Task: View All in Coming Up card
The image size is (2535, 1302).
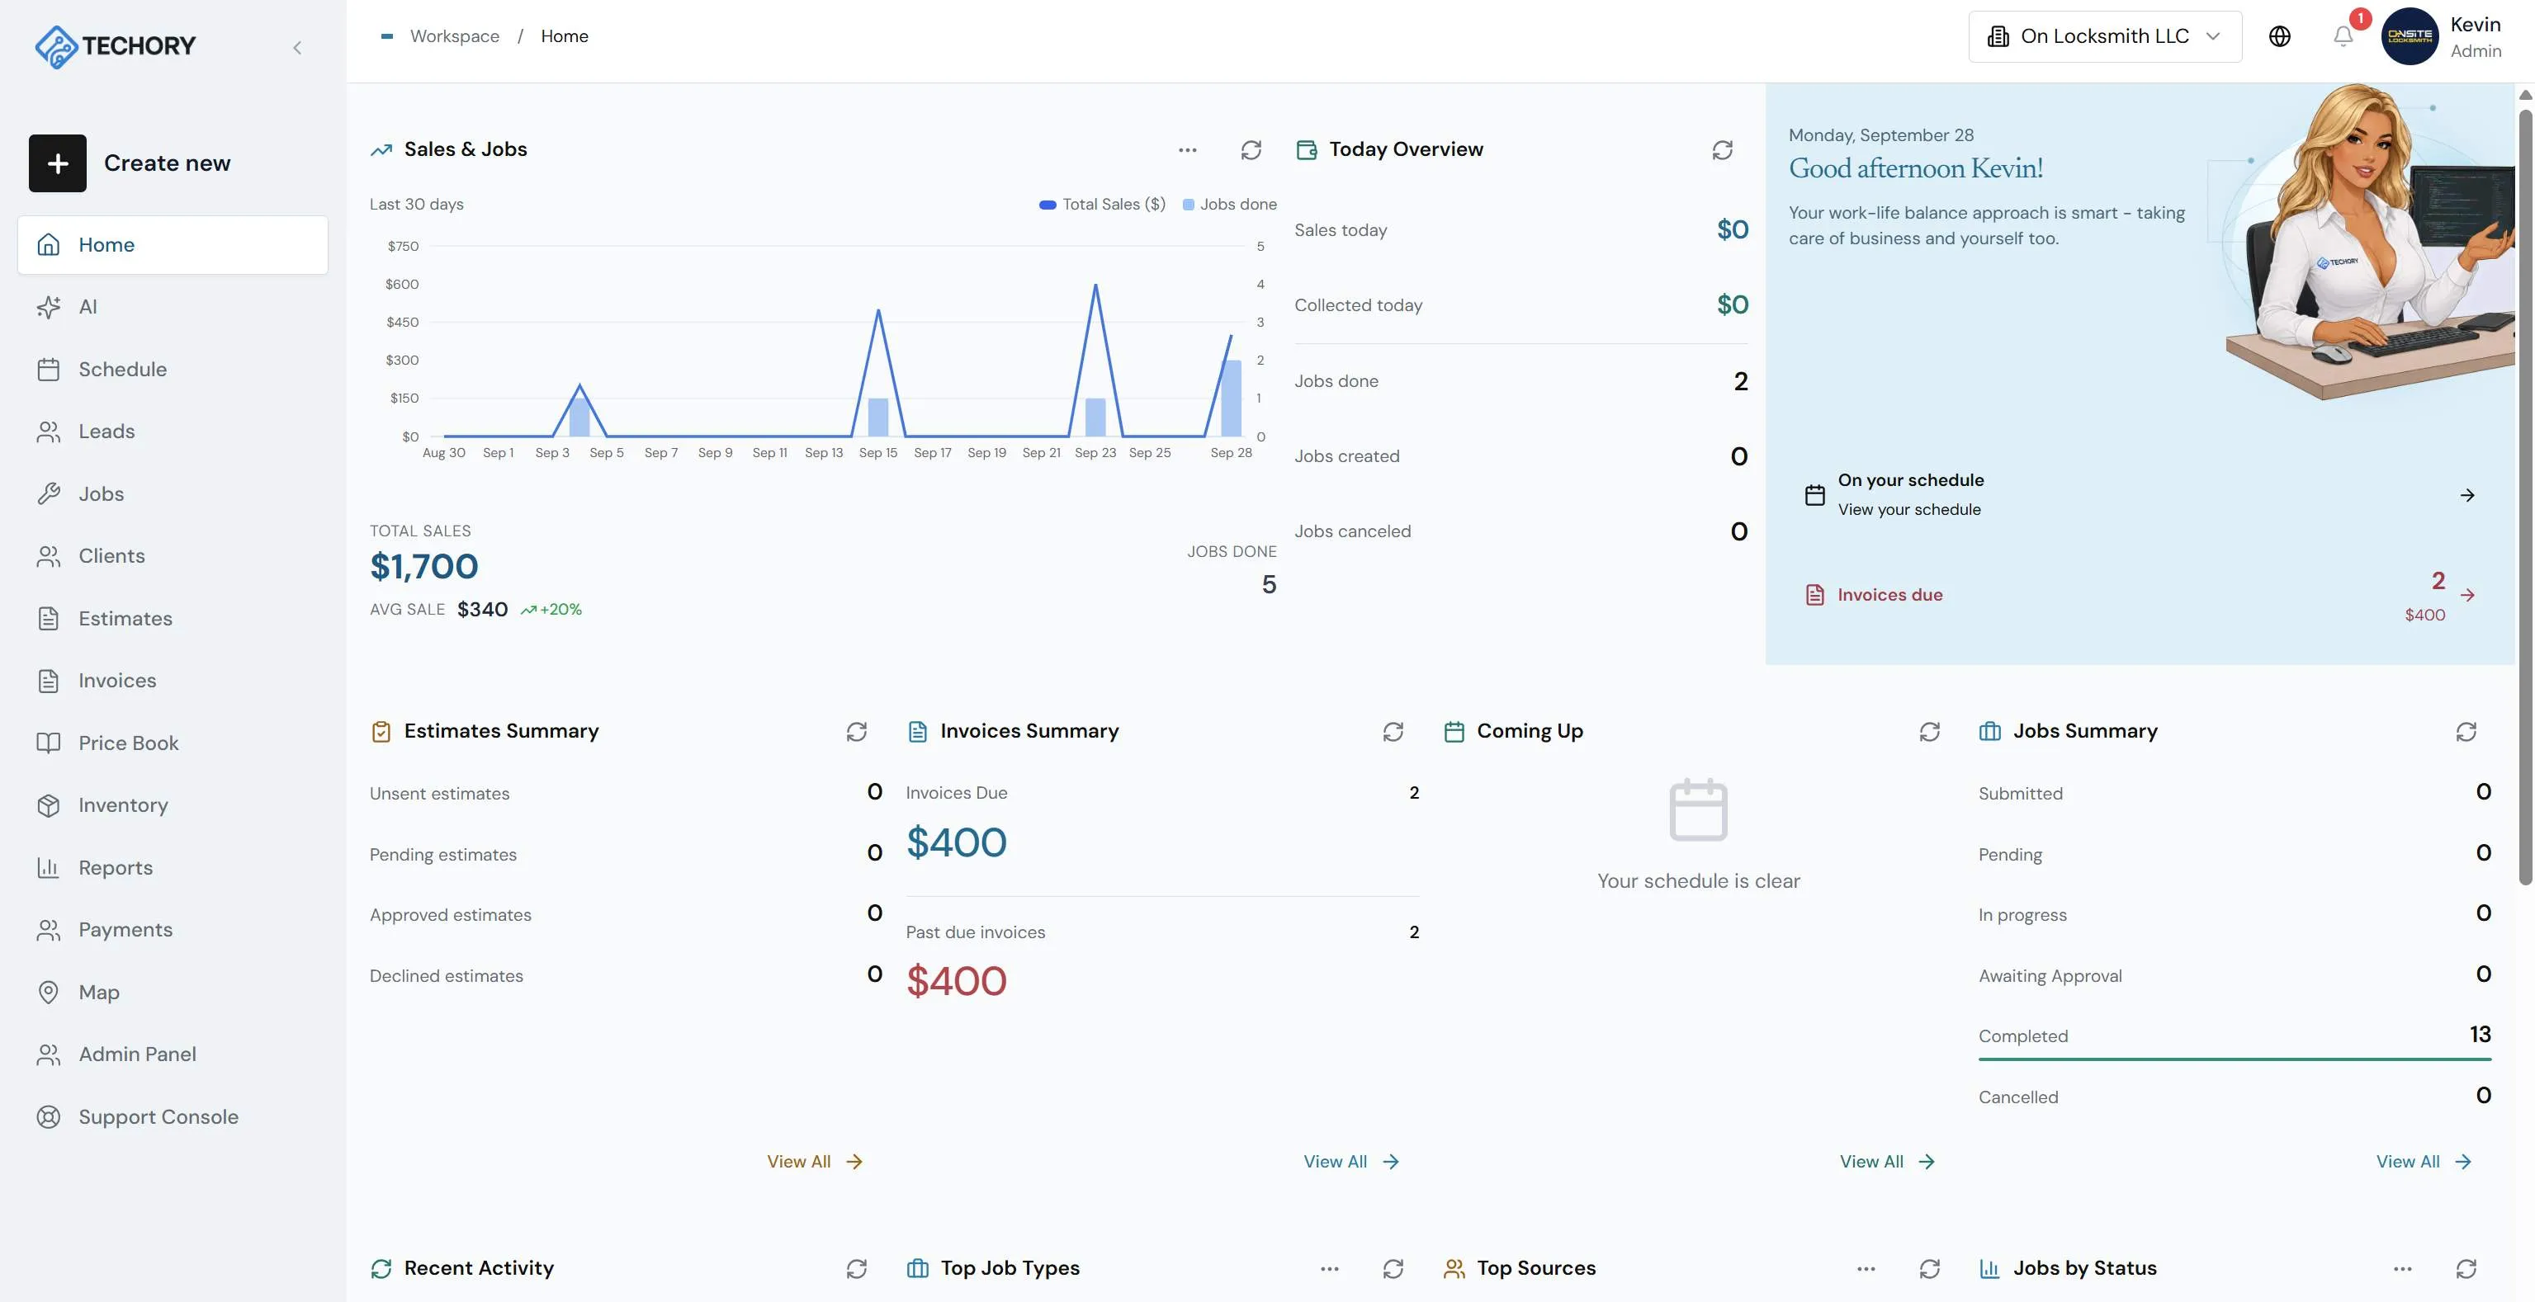Action: tap(1888, 1162)
